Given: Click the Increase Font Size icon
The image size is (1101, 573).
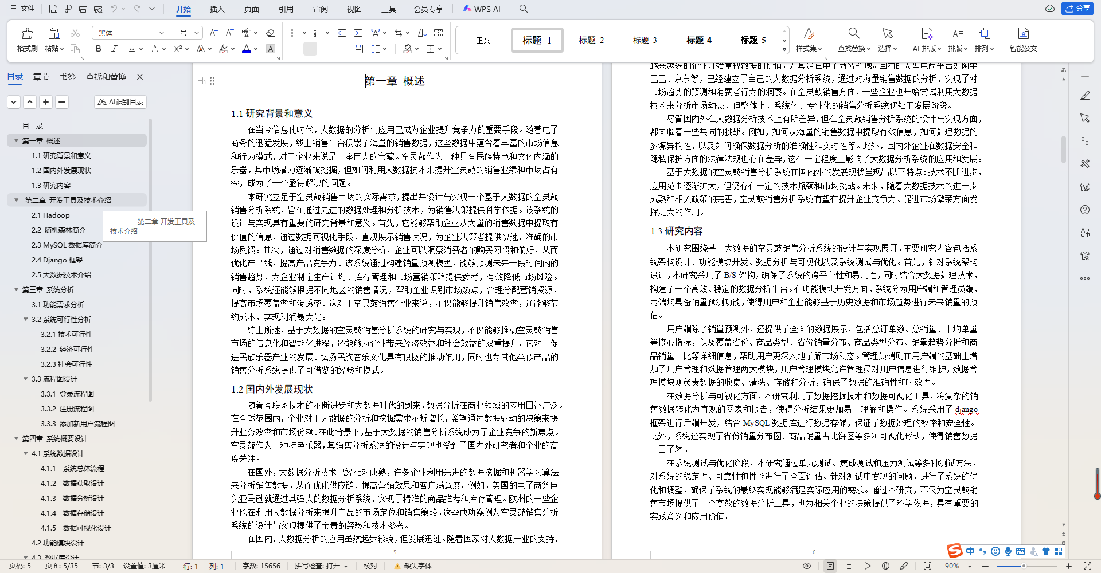Looking at the screenshot, I should 213,33.
